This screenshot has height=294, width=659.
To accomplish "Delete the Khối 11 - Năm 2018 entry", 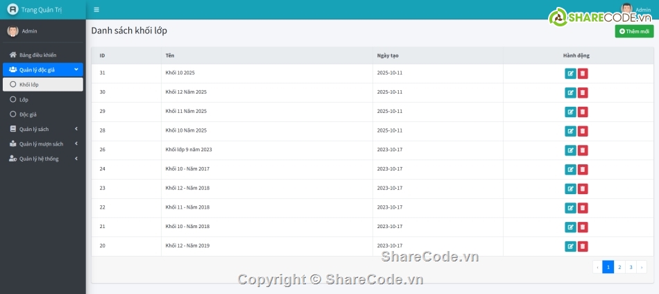I will click(583, 208).
